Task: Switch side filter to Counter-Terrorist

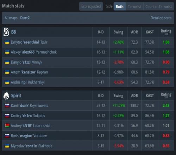Action: pos(159,7)
